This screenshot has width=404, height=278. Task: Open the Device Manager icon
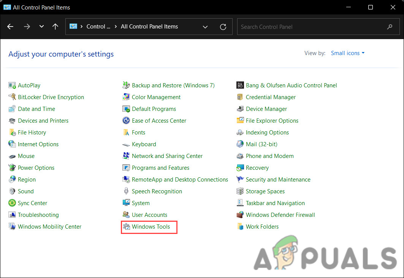pos(240,109)
